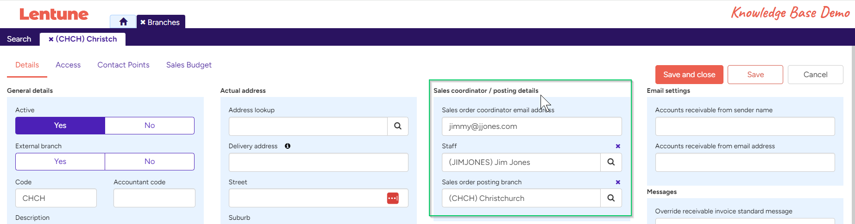Screen dimensions: 855x224
Task: Edit Sales order coordinator email address field
Action: (x=532, y=126)
